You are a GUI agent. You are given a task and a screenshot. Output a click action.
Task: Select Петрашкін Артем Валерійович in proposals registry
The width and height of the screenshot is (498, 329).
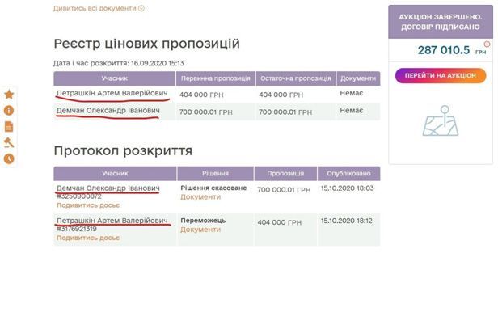(x=112, y=94)
